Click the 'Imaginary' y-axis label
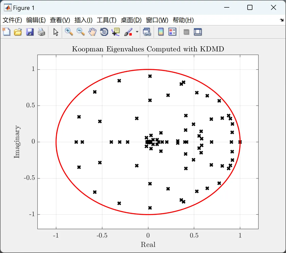This screenshot has height=253, width=286. click(x=17, y=142)
